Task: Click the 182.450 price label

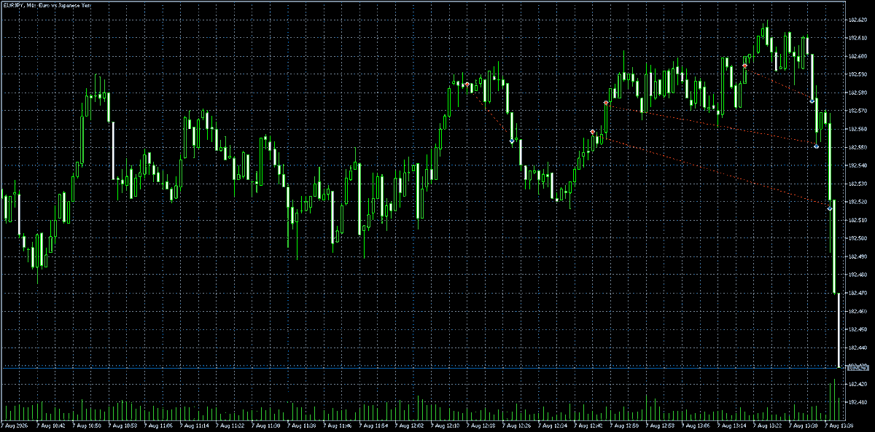Action: tap(857, 329)
